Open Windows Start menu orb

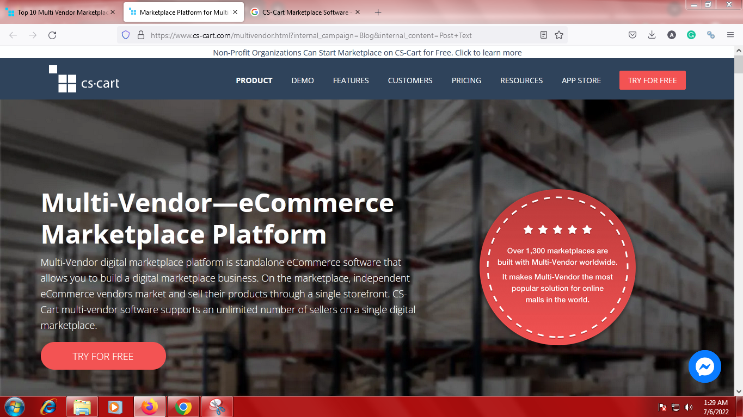[x=14, y=407]
